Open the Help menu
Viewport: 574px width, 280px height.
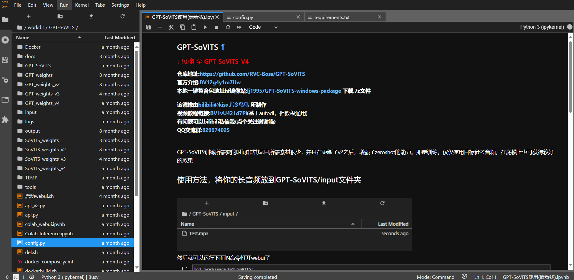tap(140, 5)
